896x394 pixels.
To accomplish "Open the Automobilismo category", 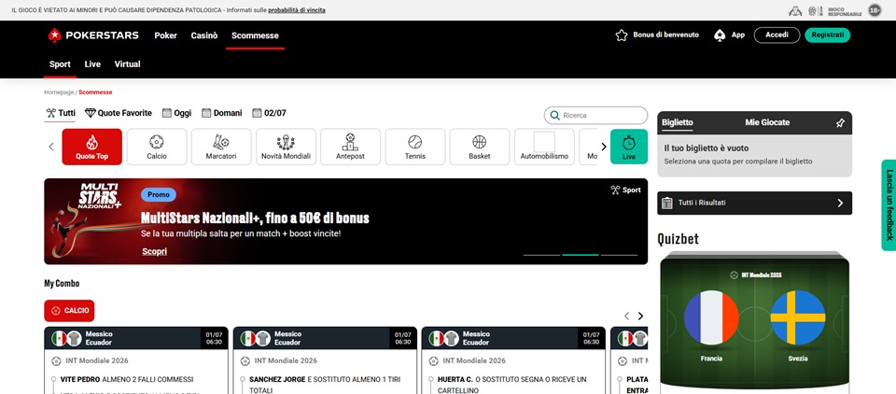I will 544,147.
